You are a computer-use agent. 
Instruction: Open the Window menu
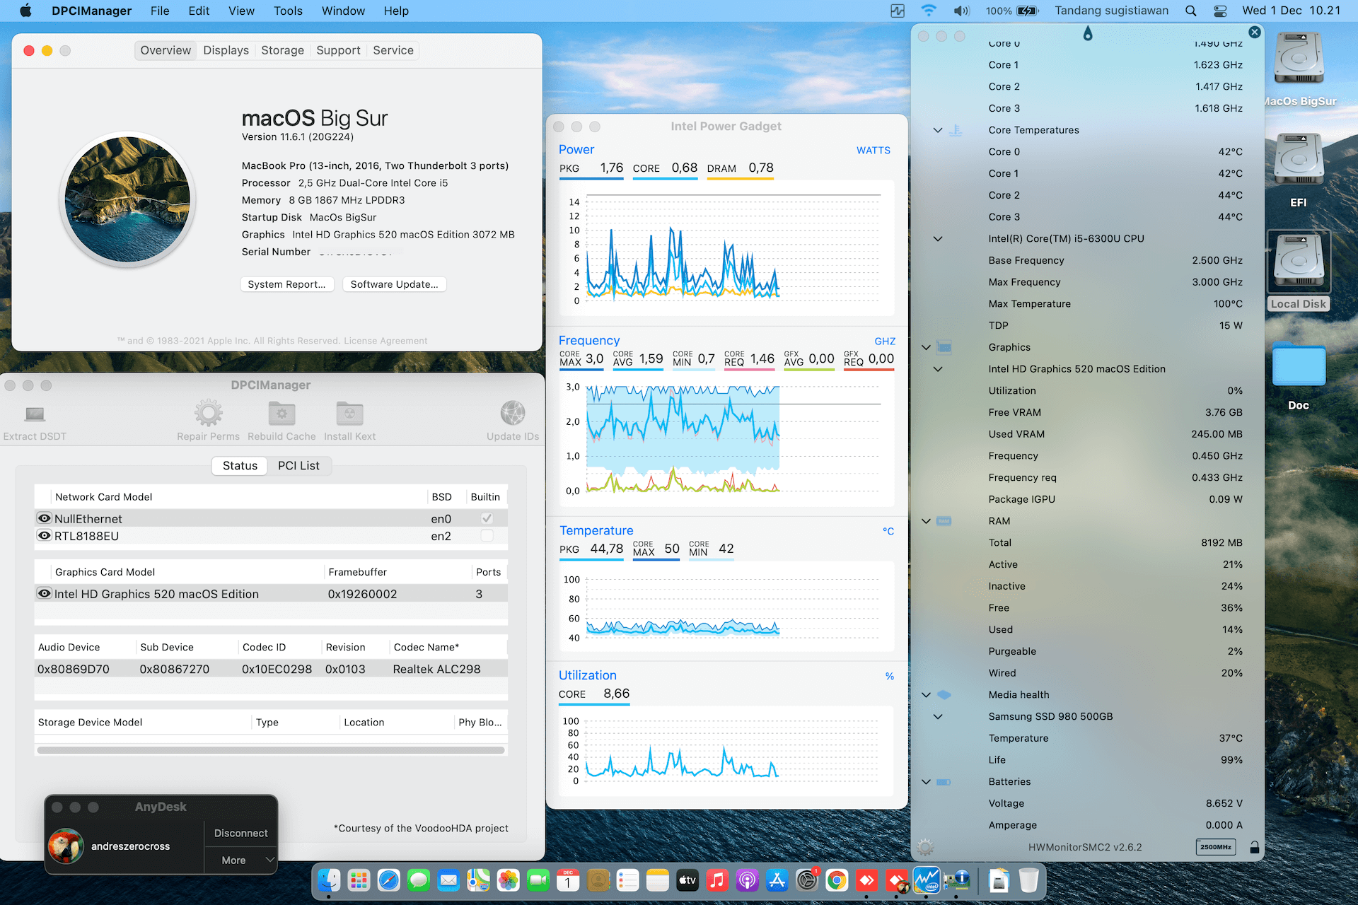coord(343,11)
